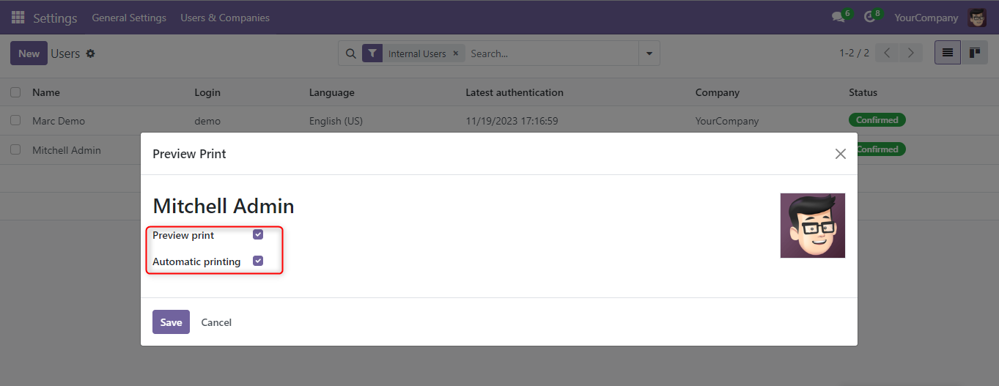Click the search magnifier icon

350,53
